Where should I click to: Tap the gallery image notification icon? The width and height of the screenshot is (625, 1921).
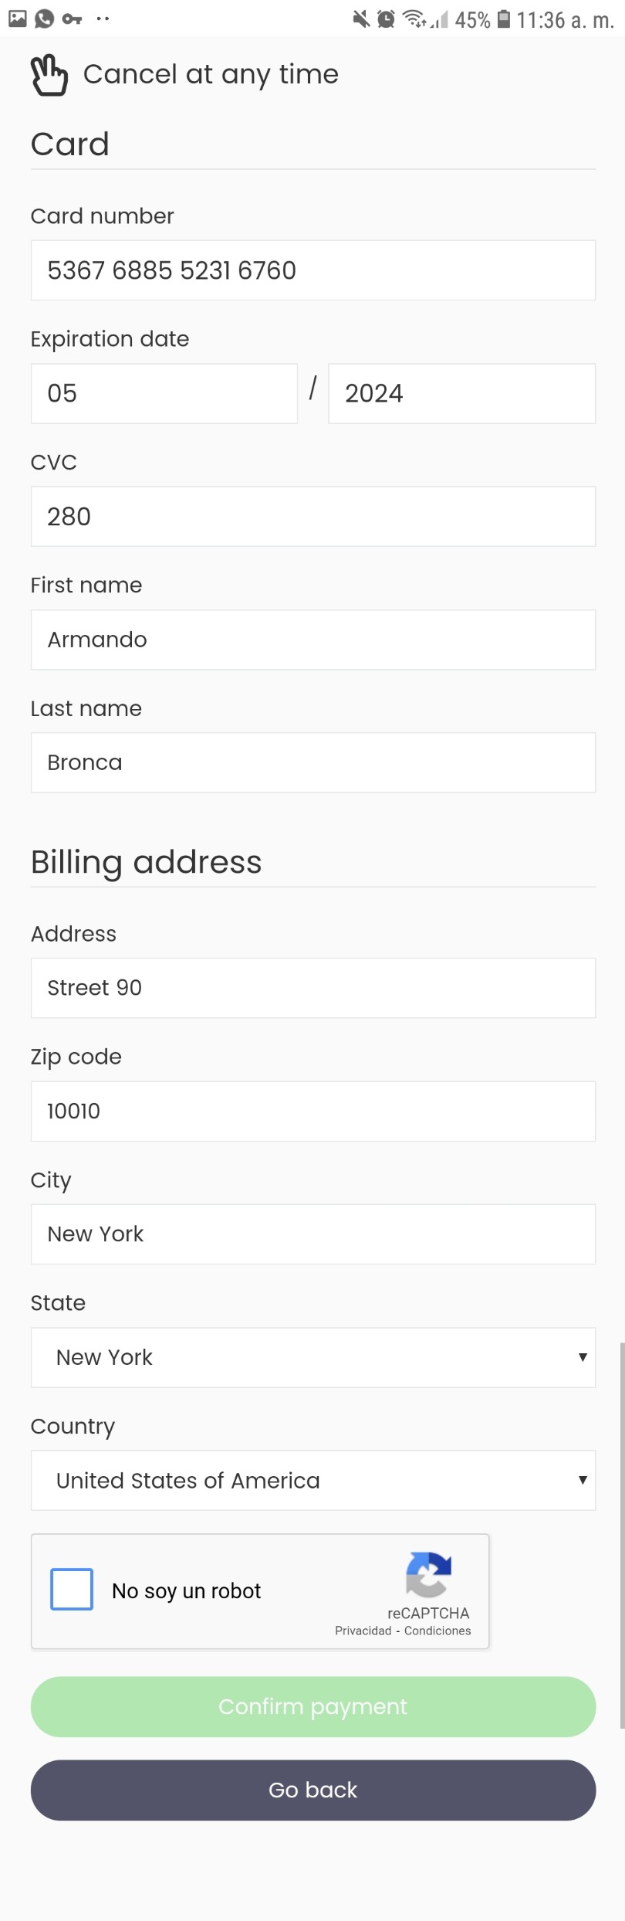(x=17, y=19)
